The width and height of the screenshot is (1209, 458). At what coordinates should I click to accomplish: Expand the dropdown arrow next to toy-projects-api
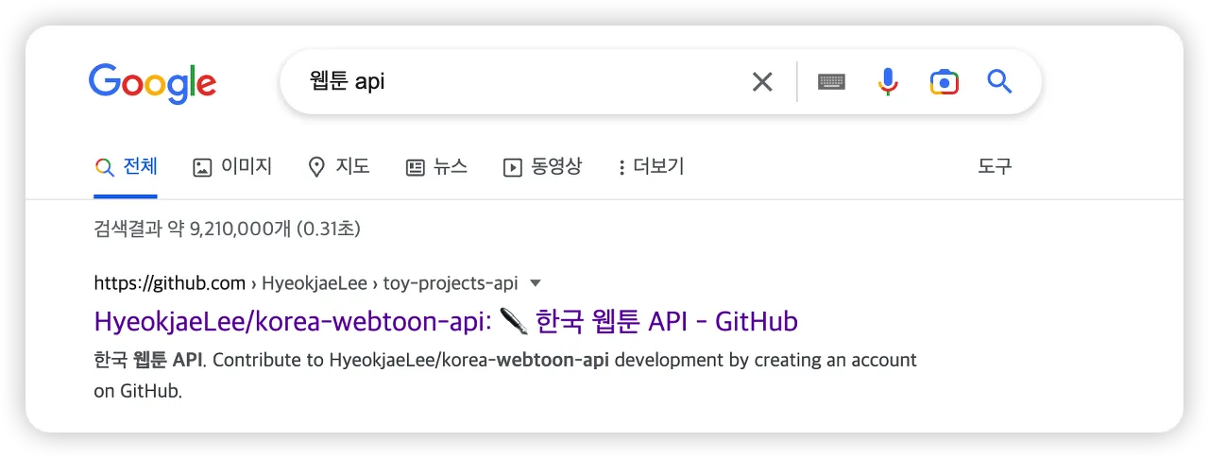[535, 282]
